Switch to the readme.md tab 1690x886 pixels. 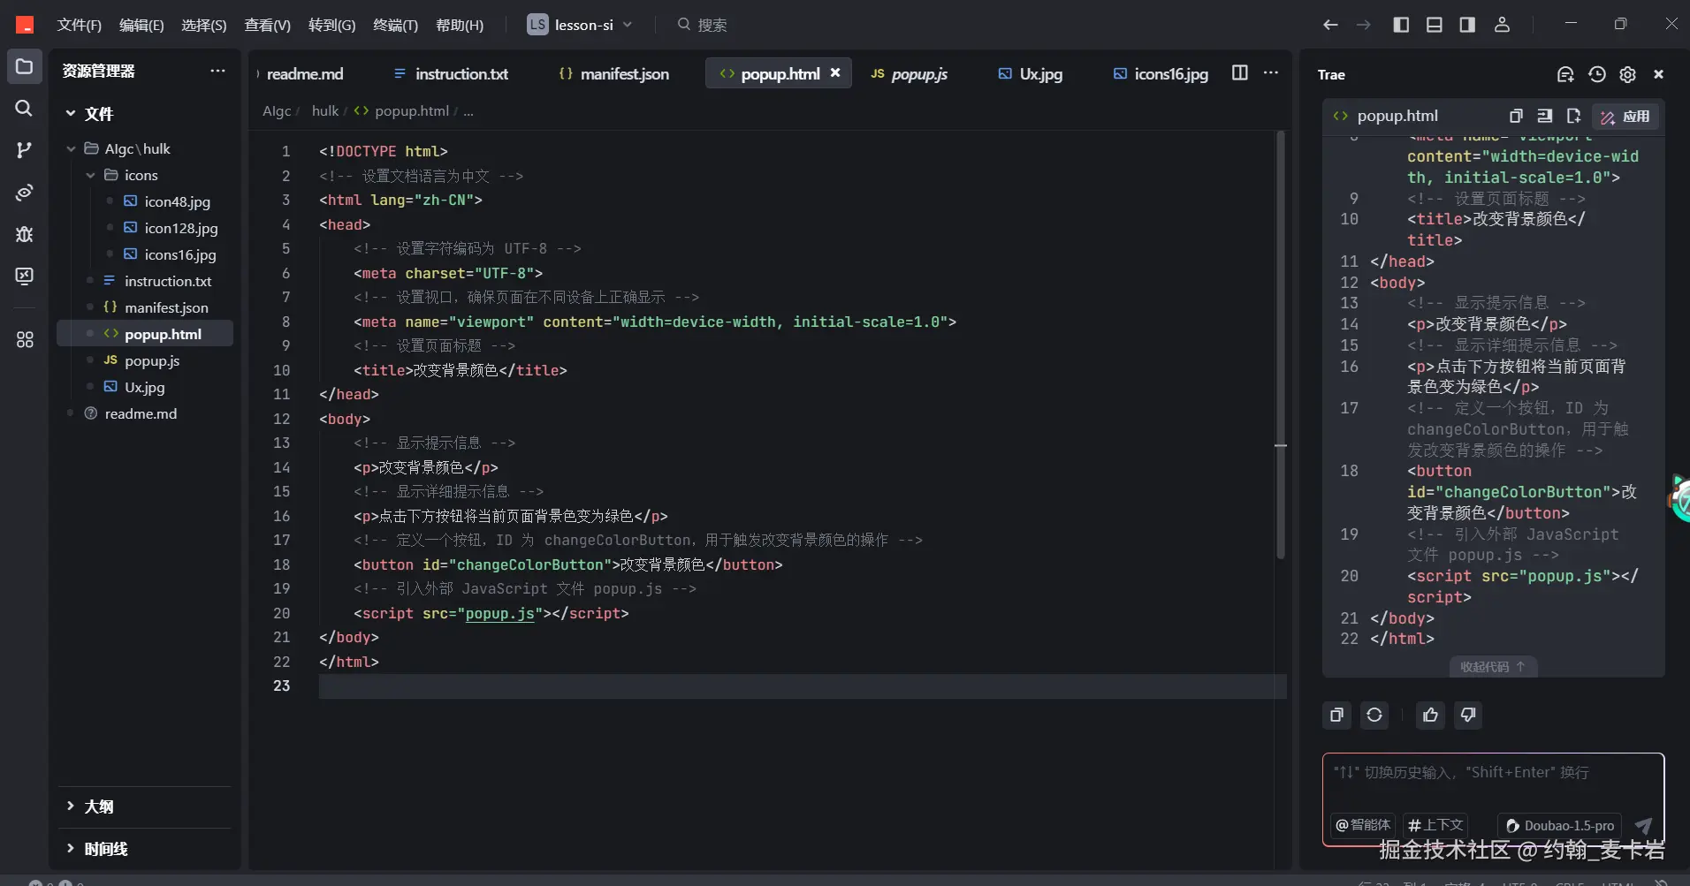pyautogui.click(x=305, y=74)
